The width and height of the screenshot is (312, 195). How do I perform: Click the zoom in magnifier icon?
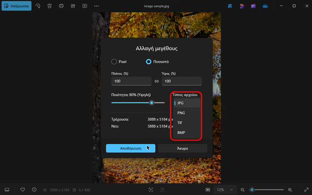click(x=290, y=190)
